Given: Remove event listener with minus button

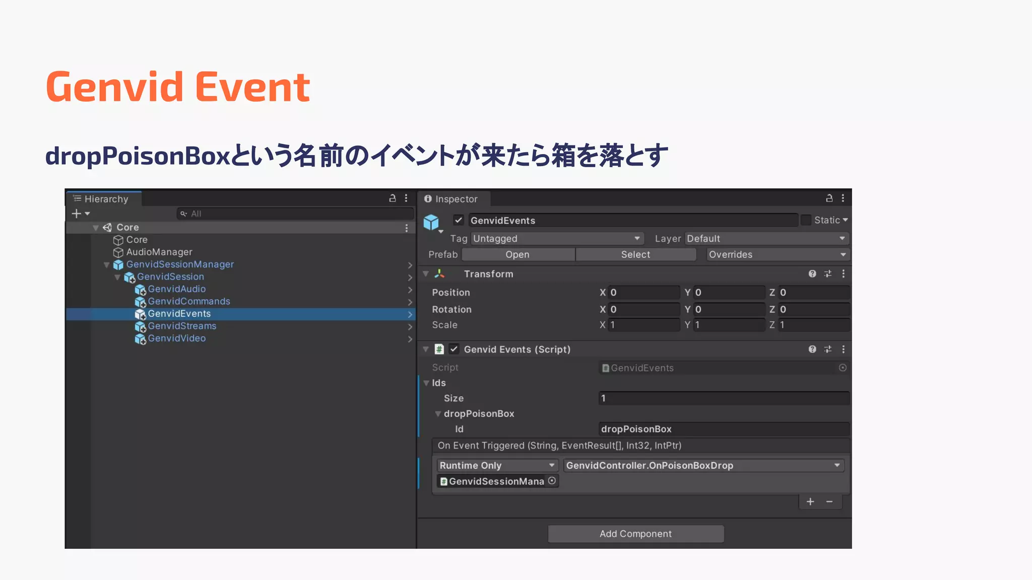Looking at the screenshot, I should pyautogui.click(x=829, y=502).
